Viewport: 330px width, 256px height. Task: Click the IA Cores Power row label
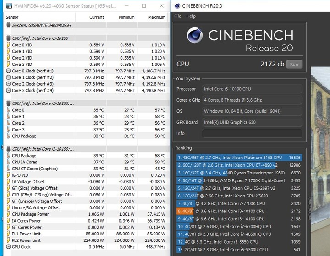click(26, 221)
